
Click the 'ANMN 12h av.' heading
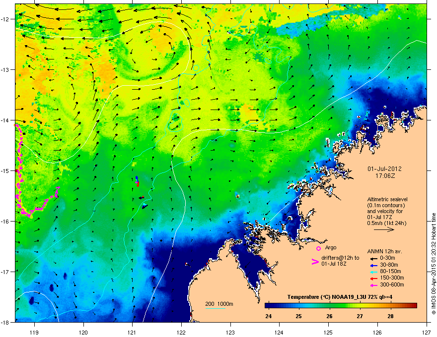(384, 251)
